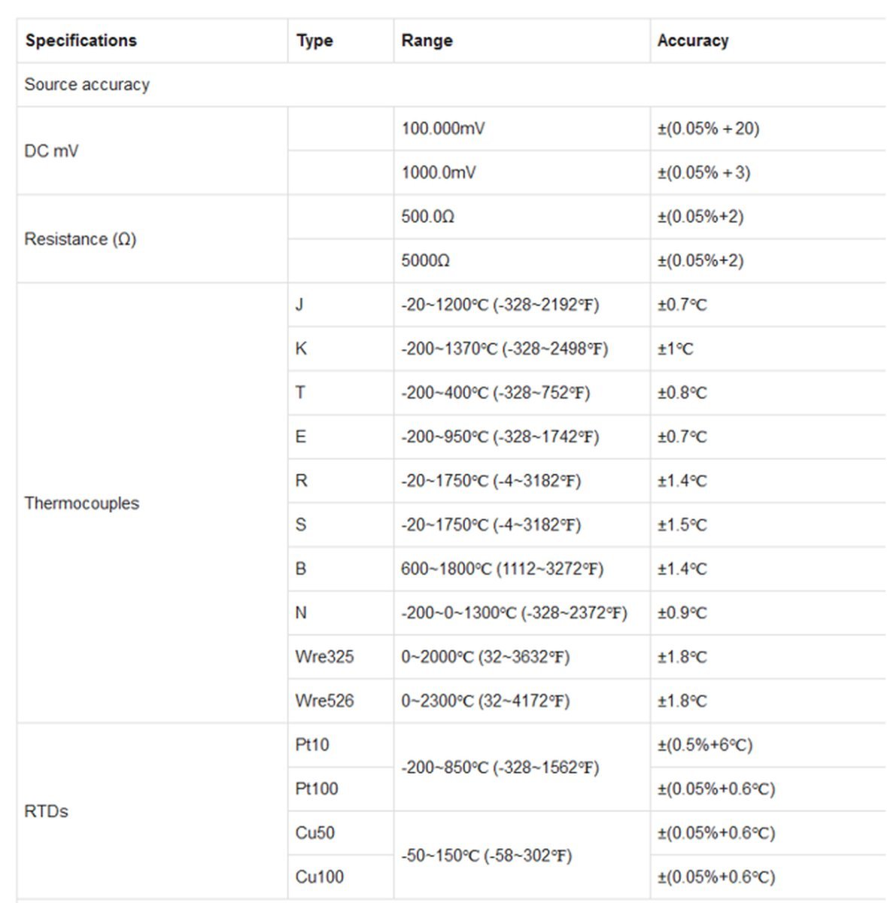Click thermocouple type "B"
This screenshot has height=903, width=887.
point(301,569)
